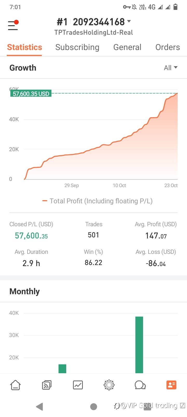Switch to the General tab

127,47
